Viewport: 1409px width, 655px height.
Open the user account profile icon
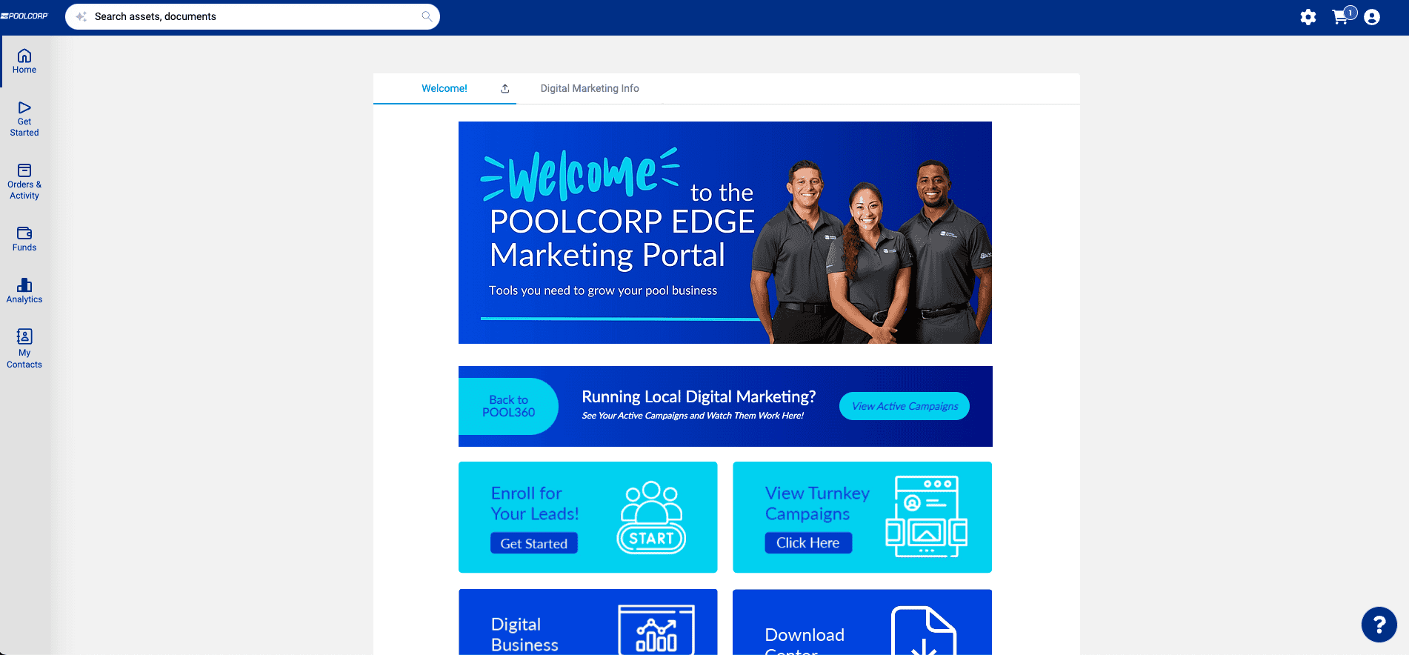coord(1372,17)
